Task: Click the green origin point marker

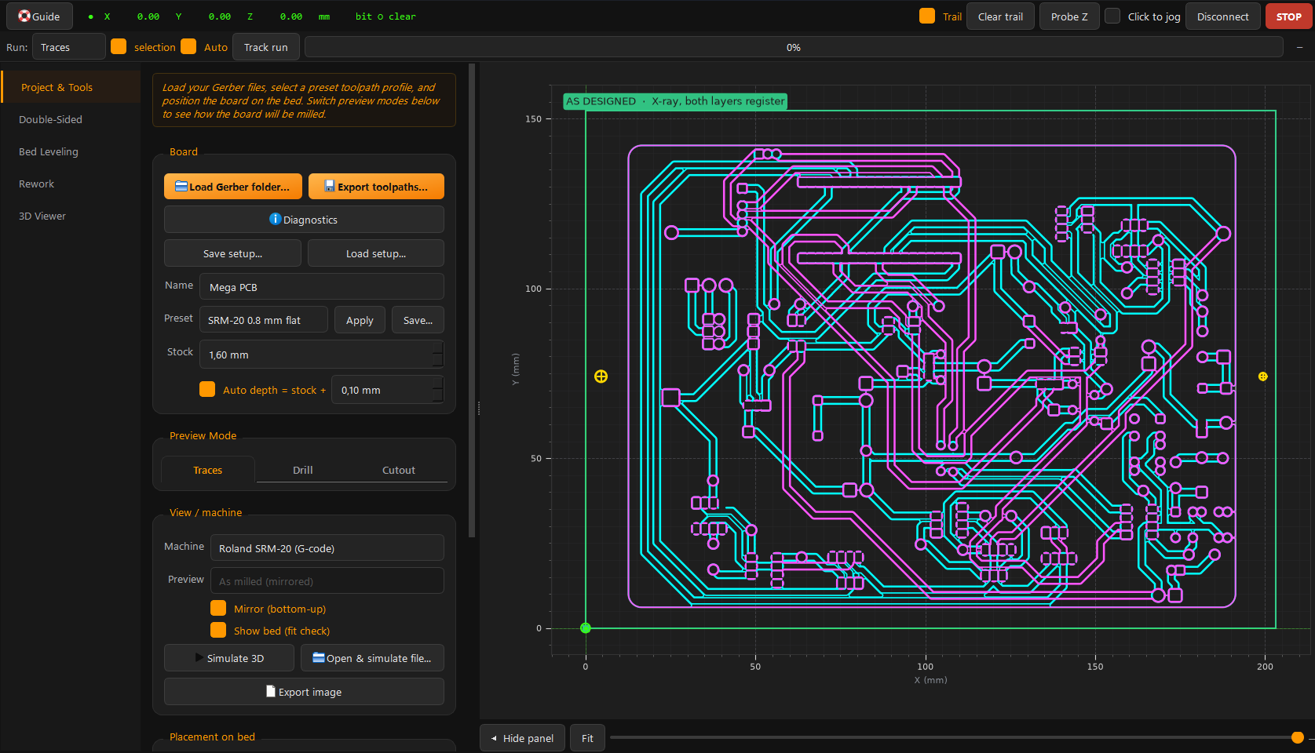Action: tap(585, 628)
